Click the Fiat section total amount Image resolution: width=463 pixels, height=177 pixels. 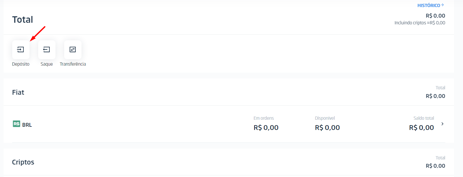435,96
